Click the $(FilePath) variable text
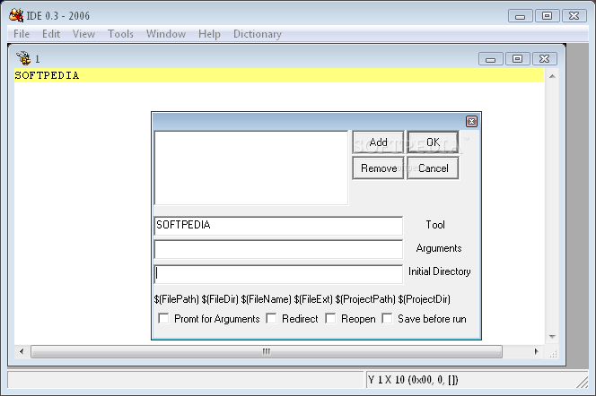Viewport: 596px width, 396px height. [x=176, y=299]
